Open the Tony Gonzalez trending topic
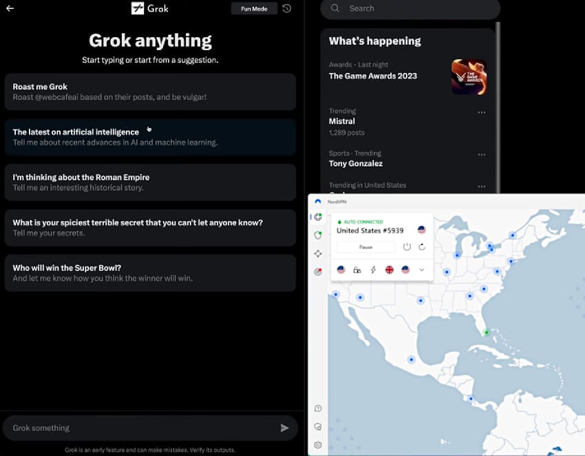The image size is (585, 456). point(356,163)
